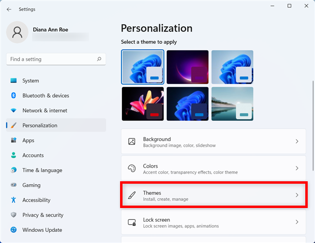Close the Settings window
The height and width of the screenshot is (243, 315).
click(306, 6)
